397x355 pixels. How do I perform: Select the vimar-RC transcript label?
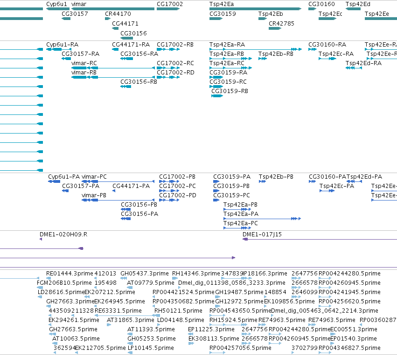[x=84, y=63]
